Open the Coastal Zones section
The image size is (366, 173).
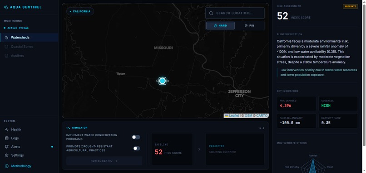pyautogui.click(x=29, y=47)
